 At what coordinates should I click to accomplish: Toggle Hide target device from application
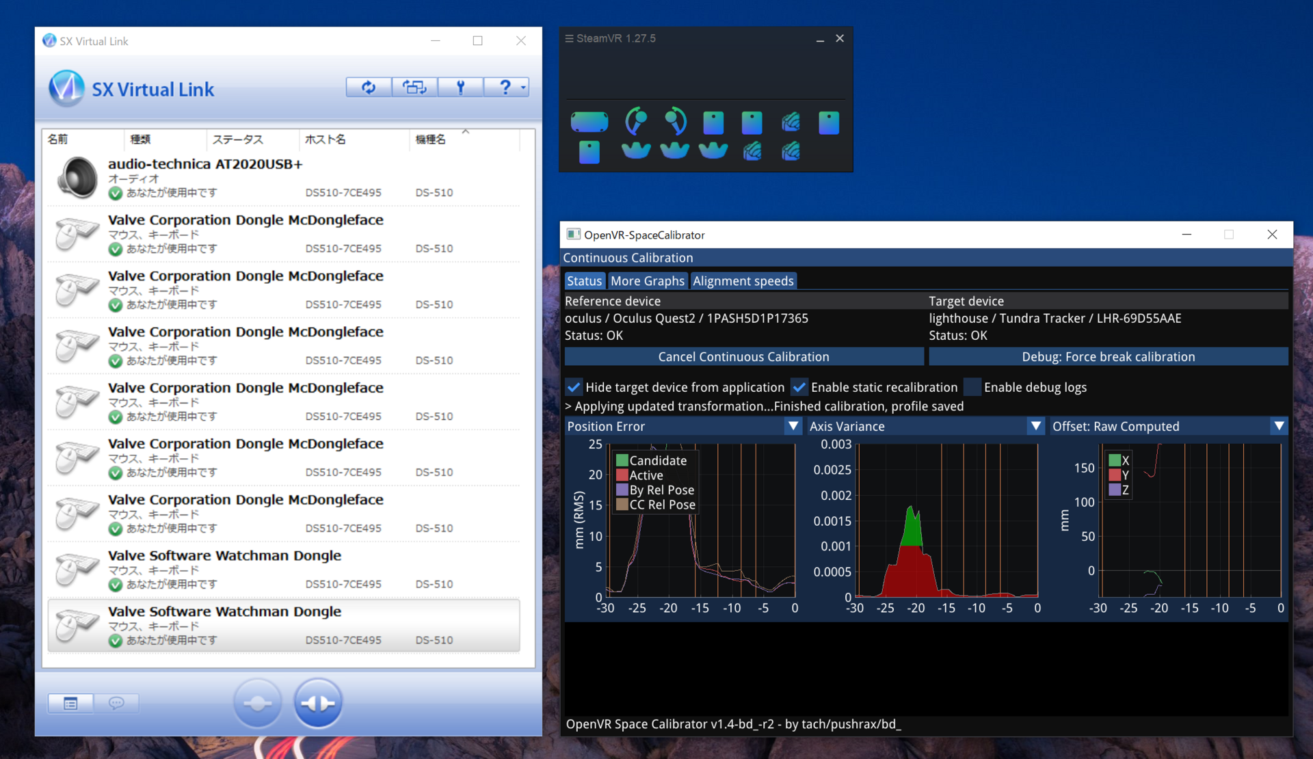click(574, 387)
